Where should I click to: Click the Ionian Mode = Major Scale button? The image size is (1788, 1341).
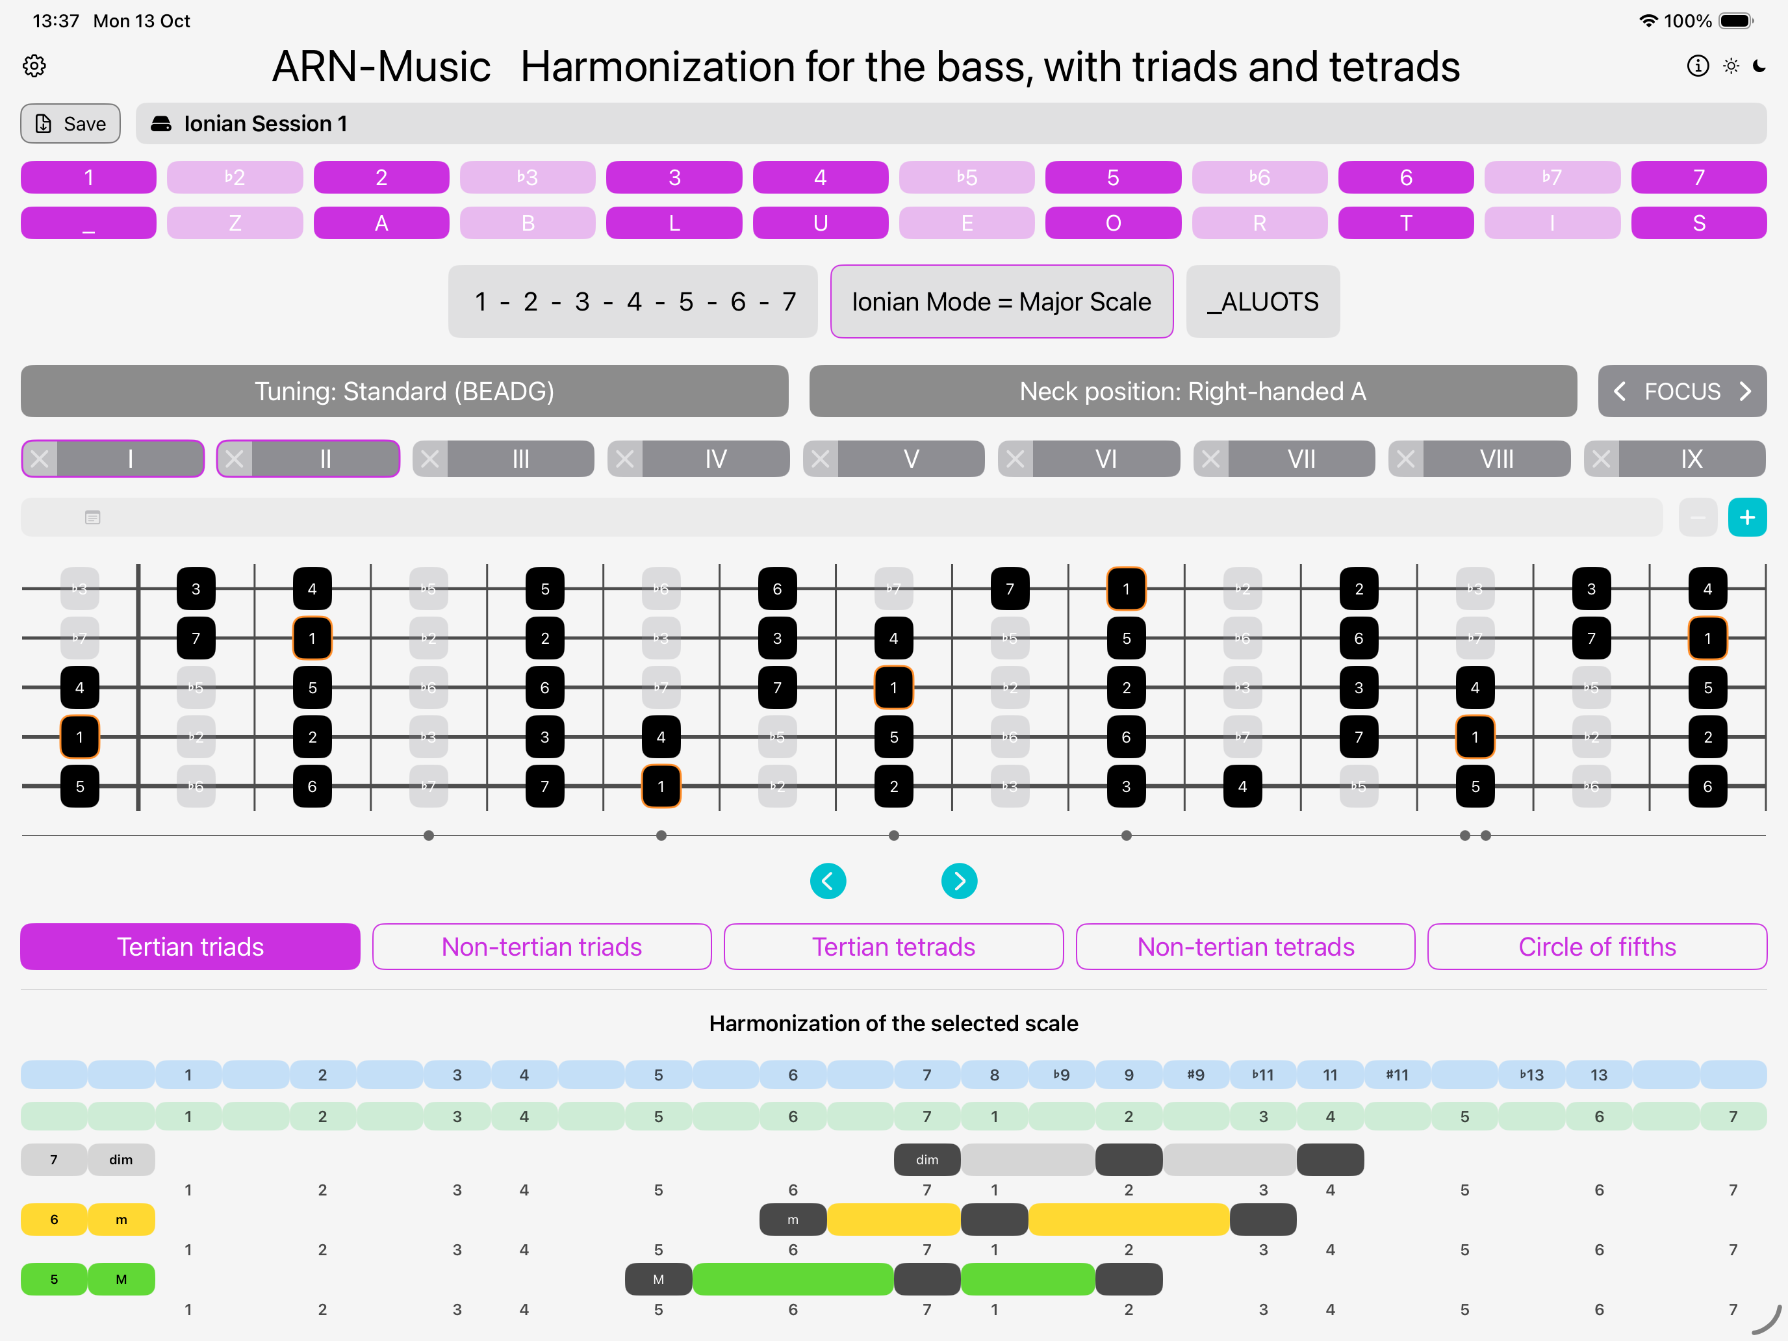[1001, 301]
